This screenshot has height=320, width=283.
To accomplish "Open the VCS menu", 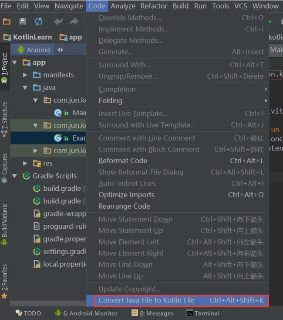I will tap(241, 6).
